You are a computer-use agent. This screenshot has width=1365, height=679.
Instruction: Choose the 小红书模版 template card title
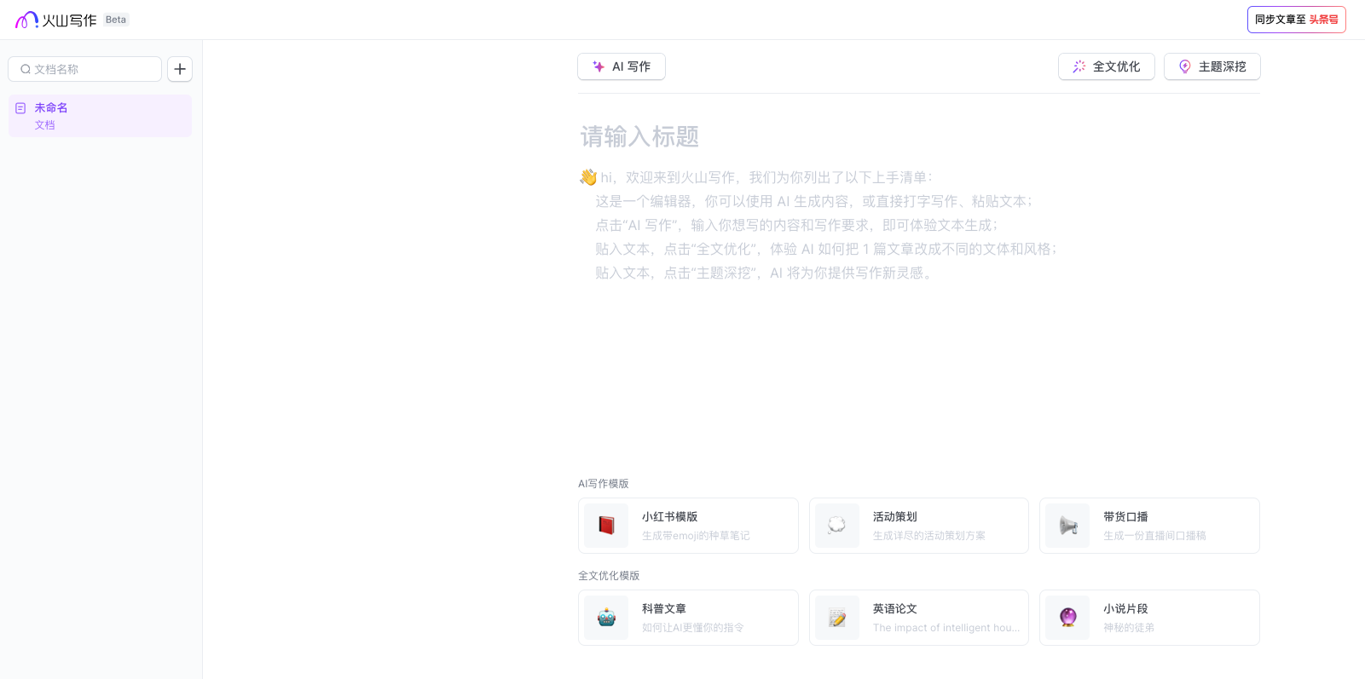[669, 516]
